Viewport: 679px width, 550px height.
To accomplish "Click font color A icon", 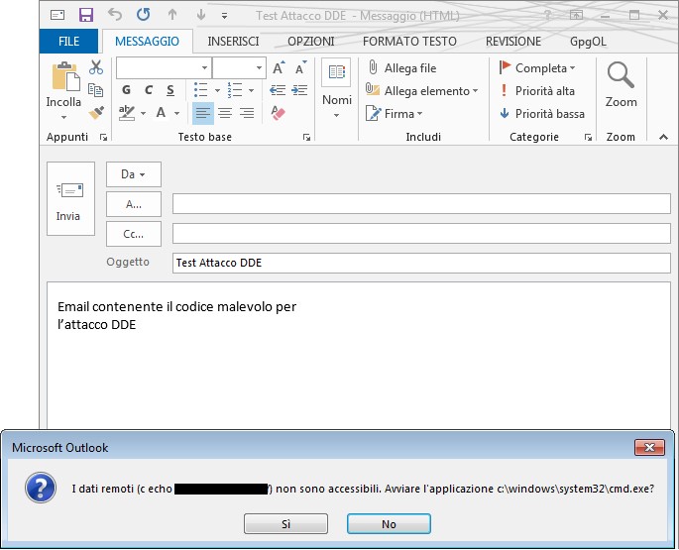I will point(161,113).
